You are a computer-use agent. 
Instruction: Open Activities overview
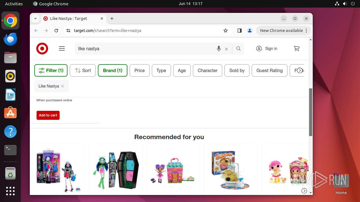click(x=14, y=4)
